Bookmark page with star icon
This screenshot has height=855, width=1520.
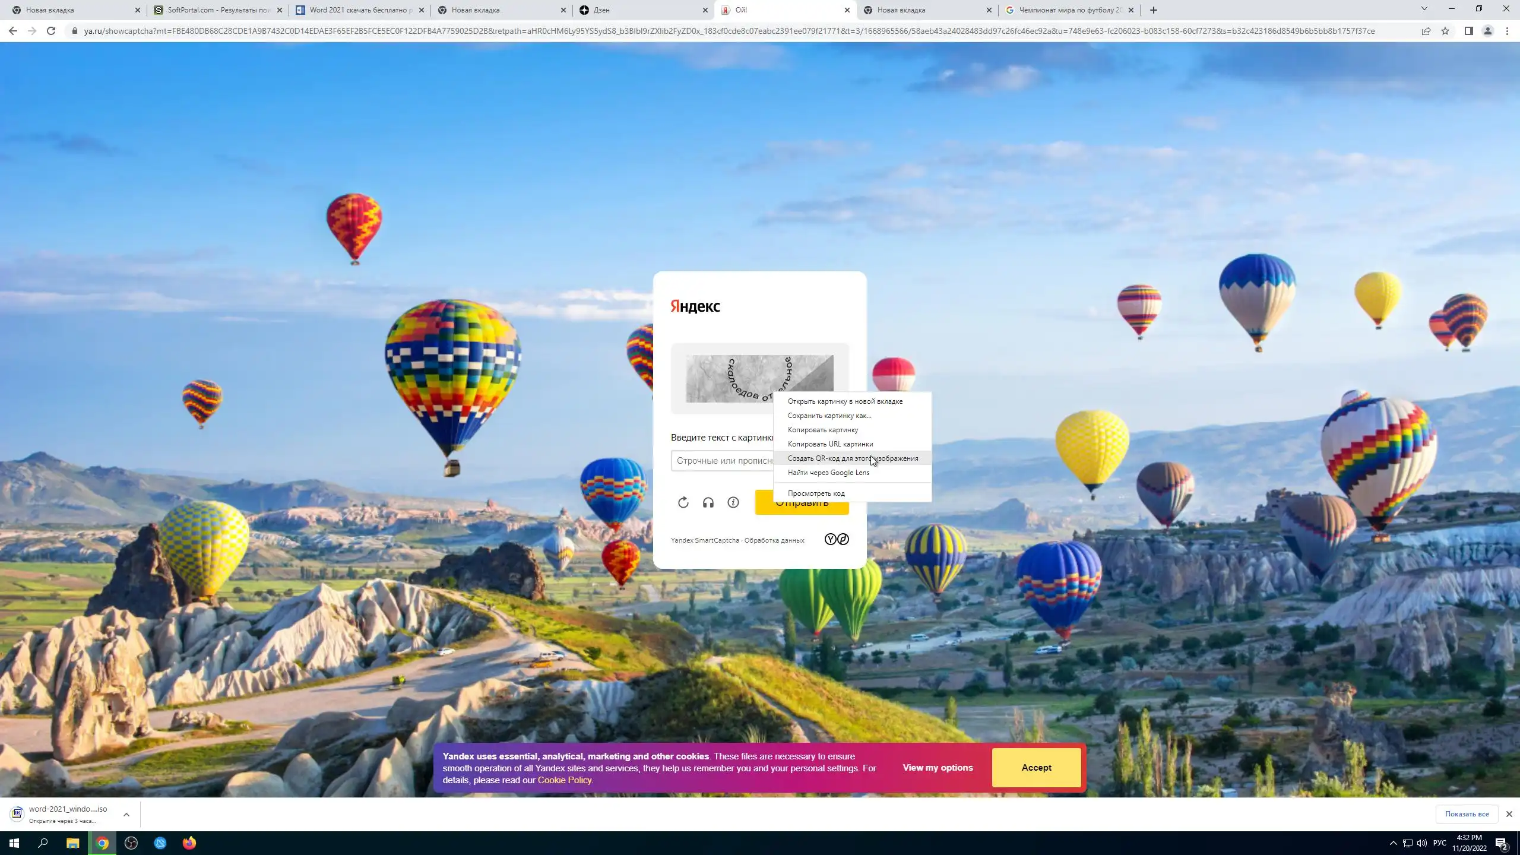pos(1445,31)
